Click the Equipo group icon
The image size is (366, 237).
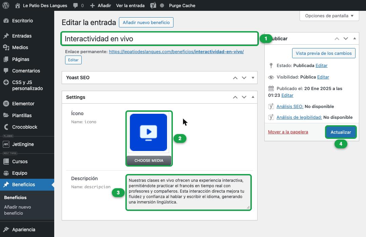coord(6,173)
